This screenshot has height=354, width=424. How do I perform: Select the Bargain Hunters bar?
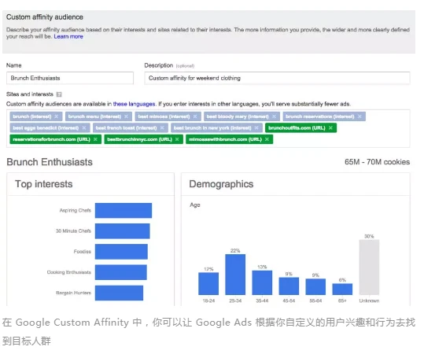(x=119, y=293)
